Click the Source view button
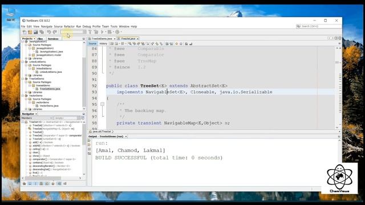 coord(92,44)
